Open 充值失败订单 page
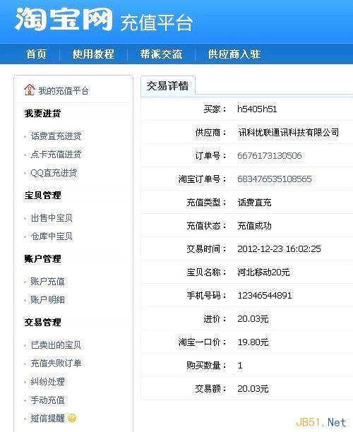 (56, 363)
